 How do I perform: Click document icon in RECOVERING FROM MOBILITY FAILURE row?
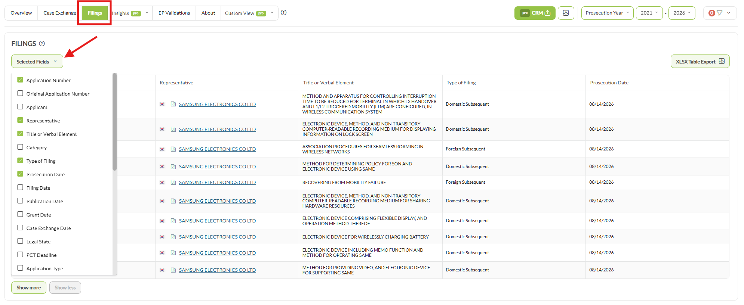(x=173, y=183)
